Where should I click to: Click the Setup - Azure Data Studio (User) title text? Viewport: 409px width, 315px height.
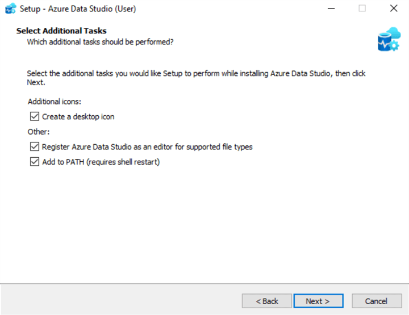(x=78, y=9)
